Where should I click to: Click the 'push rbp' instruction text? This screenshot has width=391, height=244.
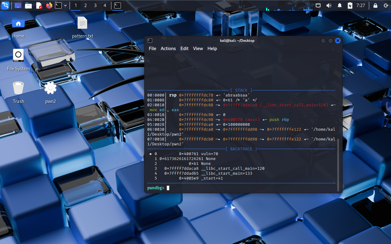279,120
